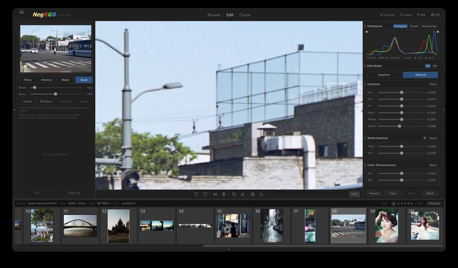
Task: Open the Presets button
Action: [374, 193]
